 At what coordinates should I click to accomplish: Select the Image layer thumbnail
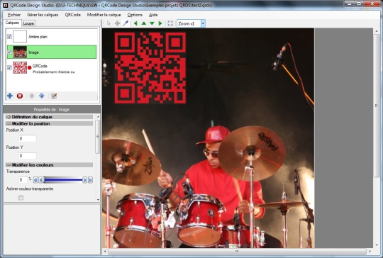pyautogui.click(x=20, y=52)
